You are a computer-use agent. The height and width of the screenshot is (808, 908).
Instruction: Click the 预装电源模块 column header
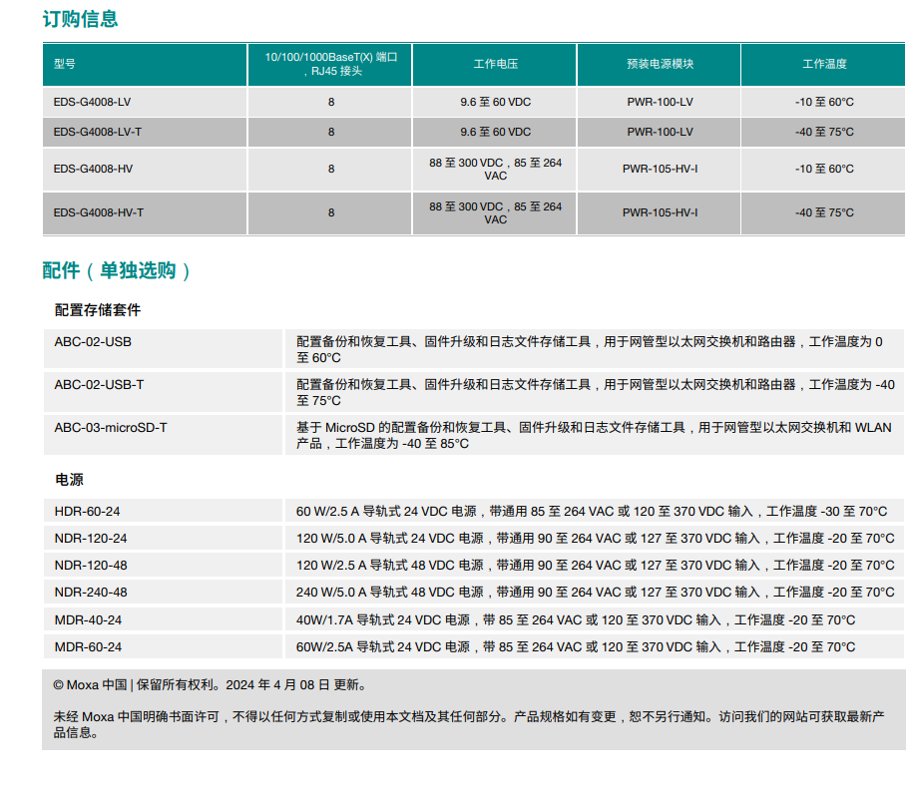[x=661, y=64]
